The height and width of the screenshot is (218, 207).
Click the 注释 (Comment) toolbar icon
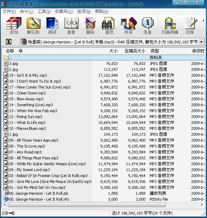[x=191, y=23]
